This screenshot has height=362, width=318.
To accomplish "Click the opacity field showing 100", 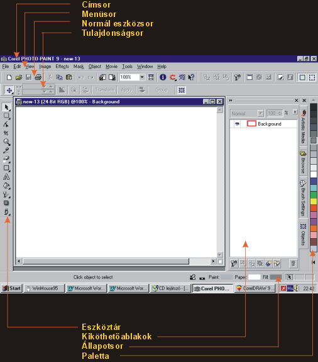I will [275, 113].
